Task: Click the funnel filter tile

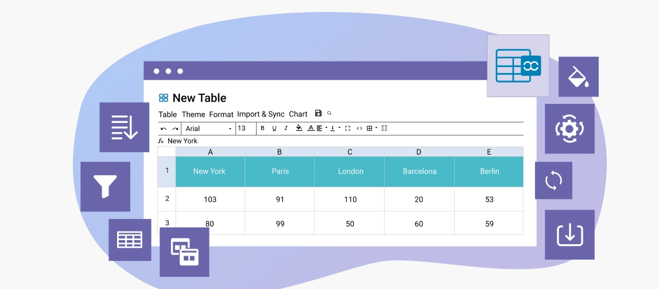Action: tap(105, 187)
